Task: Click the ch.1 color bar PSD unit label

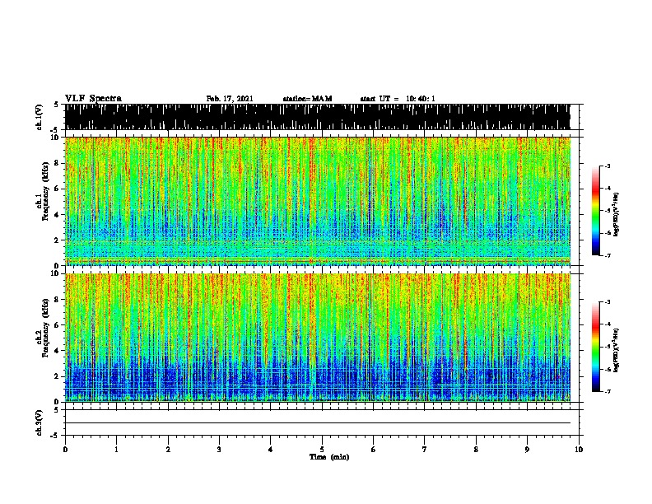Action: [616, 215]
